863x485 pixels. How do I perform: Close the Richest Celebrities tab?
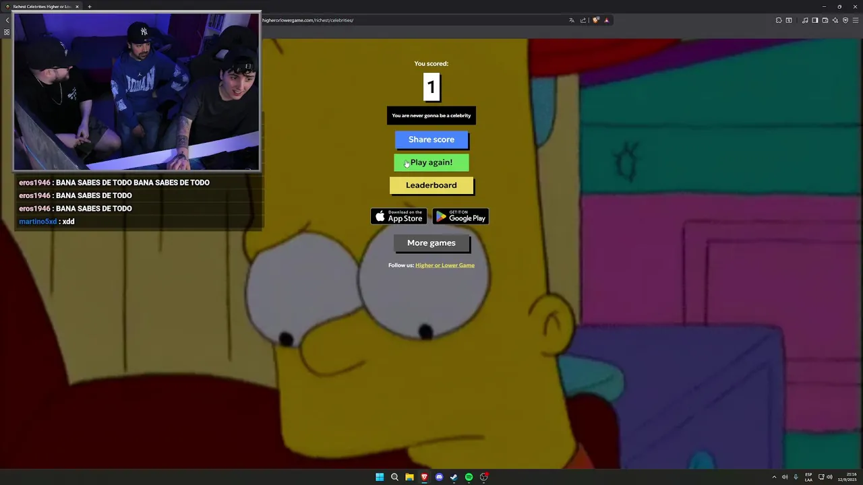coord(77,7)
